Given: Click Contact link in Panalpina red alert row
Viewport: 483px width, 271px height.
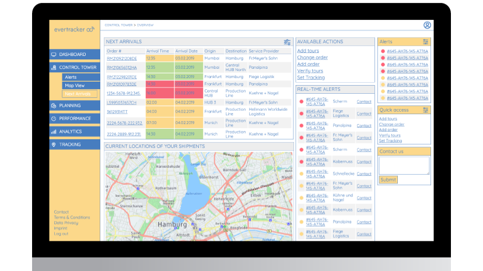Looking at the screenshot, I should pos(364,126).
